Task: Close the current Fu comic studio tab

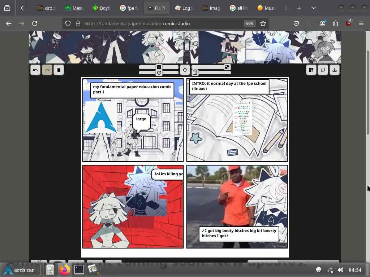Action: point(164,8)
